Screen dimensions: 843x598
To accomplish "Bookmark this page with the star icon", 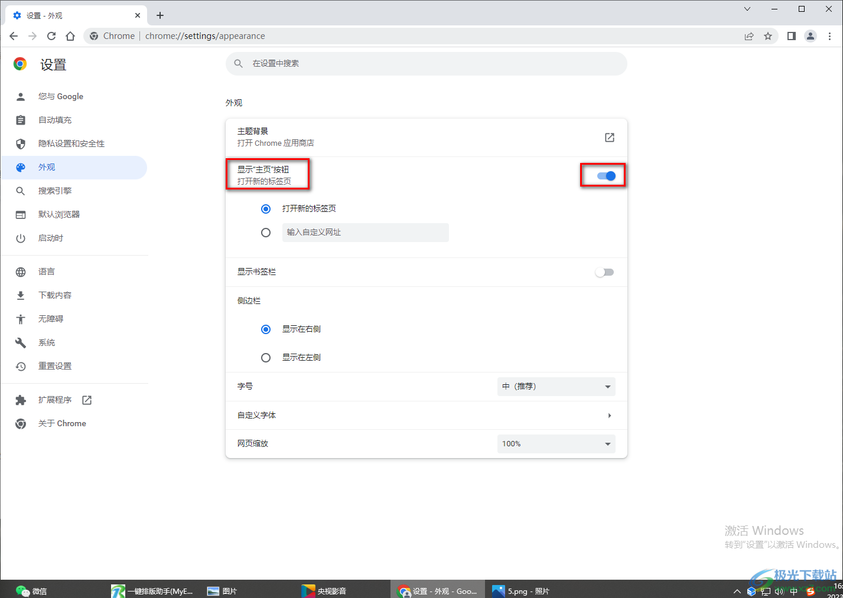I will click(768, 36).
